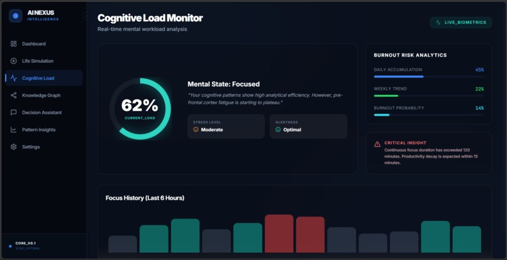Click the blue sync status dot
The width and height of the screenshot is (507, 260).
[x=10, y=246]
